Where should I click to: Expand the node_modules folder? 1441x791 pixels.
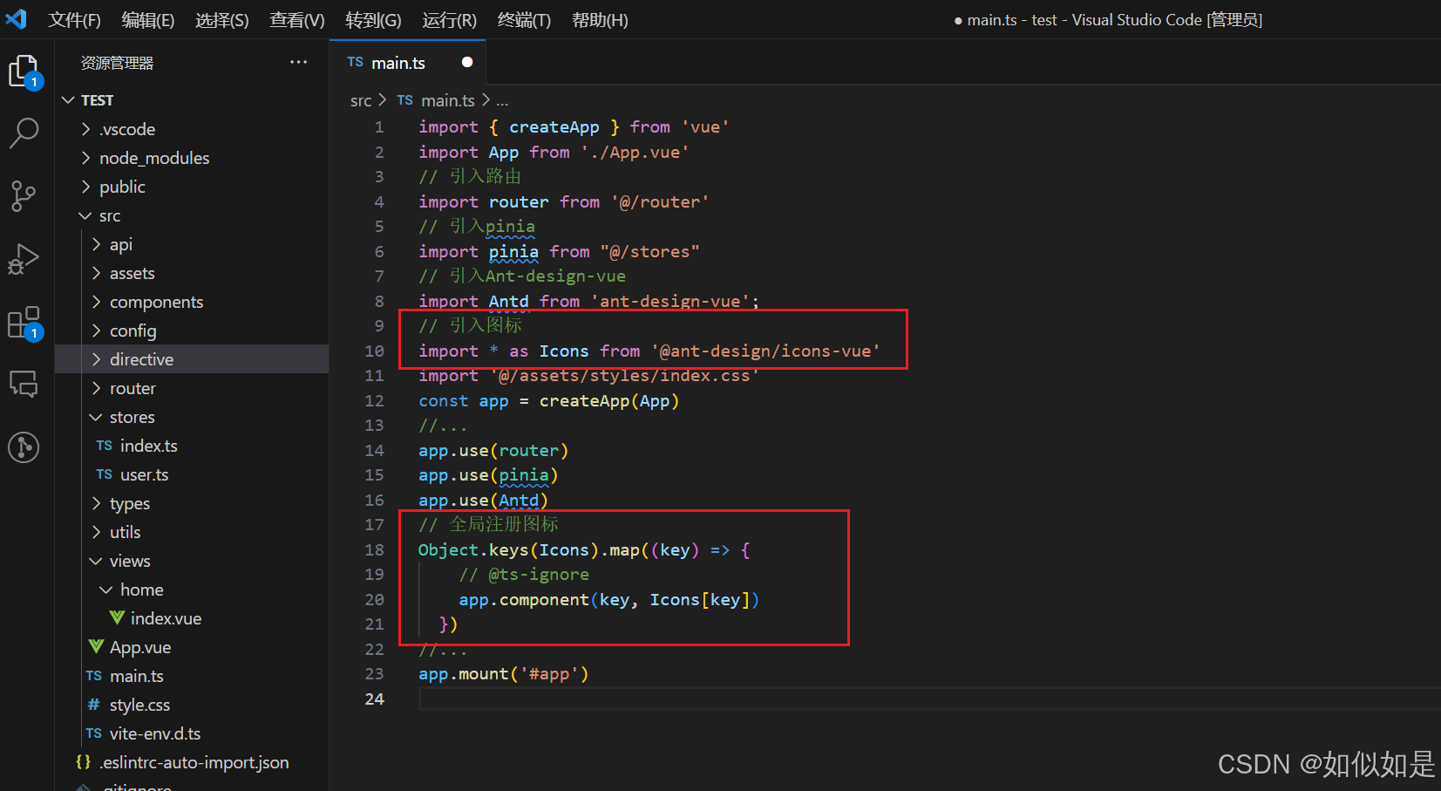(x=86, y=158)
